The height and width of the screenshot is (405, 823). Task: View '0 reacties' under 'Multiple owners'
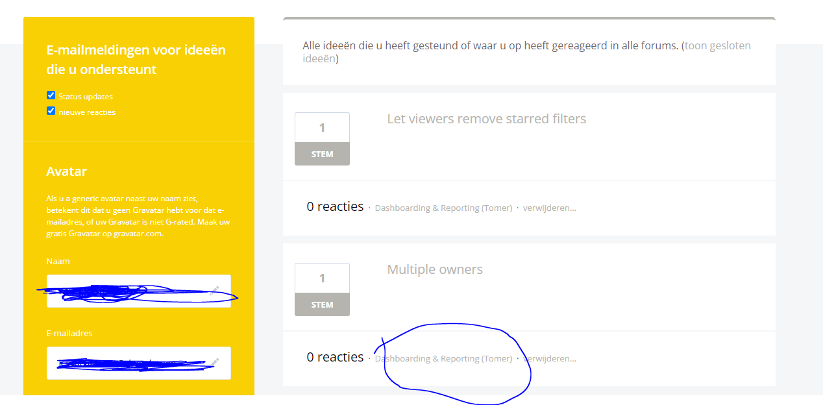[335, 357]
